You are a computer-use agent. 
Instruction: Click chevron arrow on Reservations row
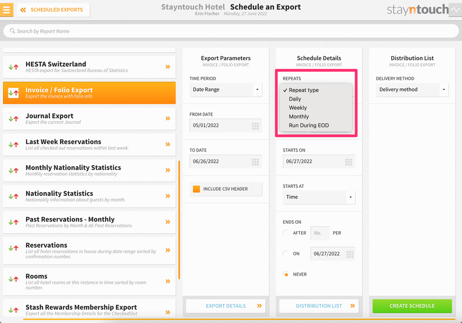tap(168, 250)
